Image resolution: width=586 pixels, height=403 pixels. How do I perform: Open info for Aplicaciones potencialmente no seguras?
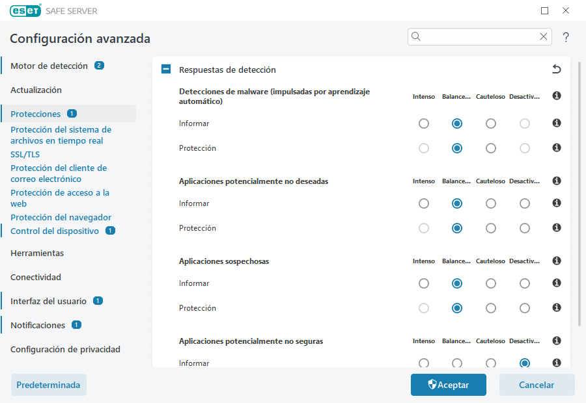coord(557,341)
